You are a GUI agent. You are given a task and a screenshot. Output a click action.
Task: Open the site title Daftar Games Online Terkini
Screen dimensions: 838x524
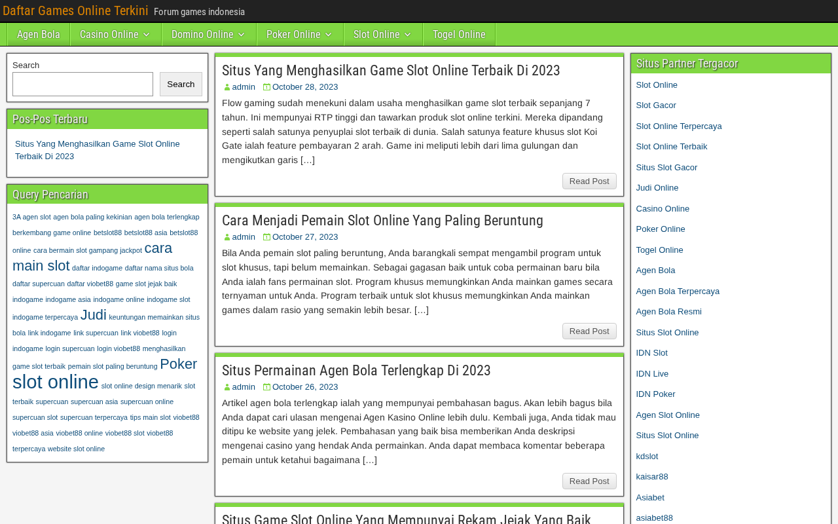75,10
